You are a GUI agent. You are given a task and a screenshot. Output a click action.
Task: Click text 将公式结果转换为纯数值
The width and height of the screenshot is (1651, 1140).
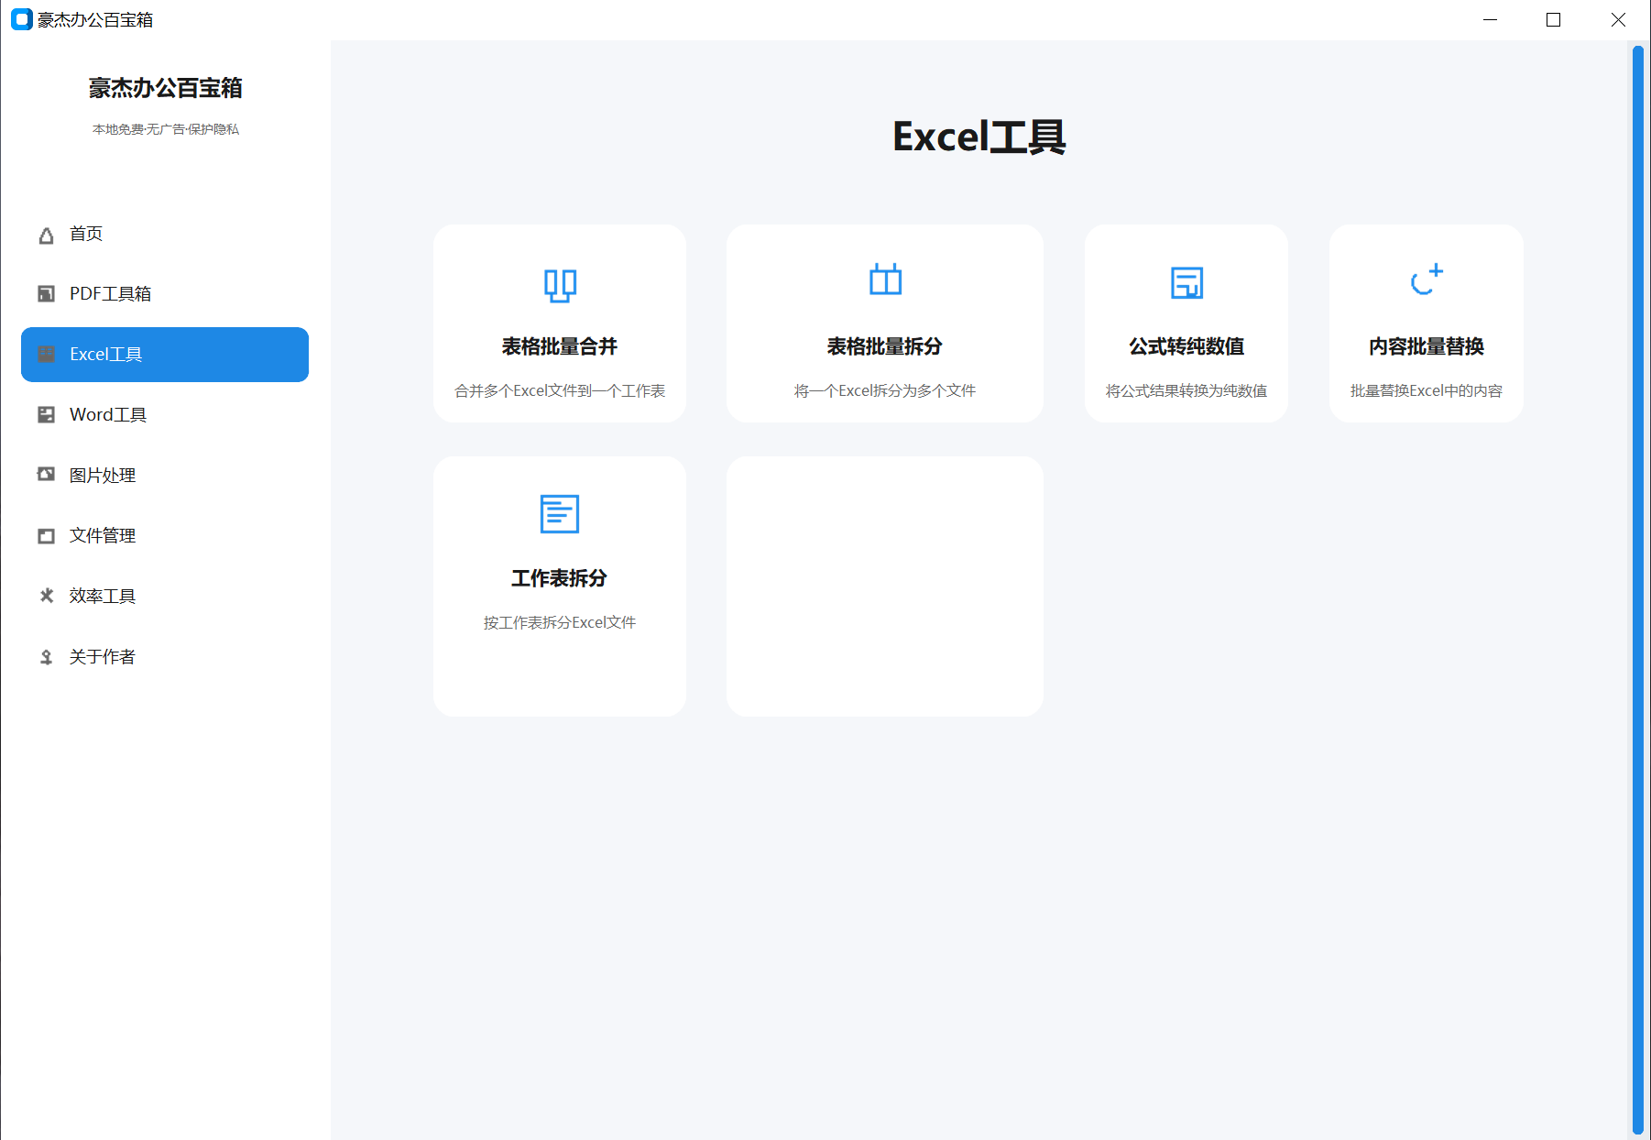(1186, 390)
